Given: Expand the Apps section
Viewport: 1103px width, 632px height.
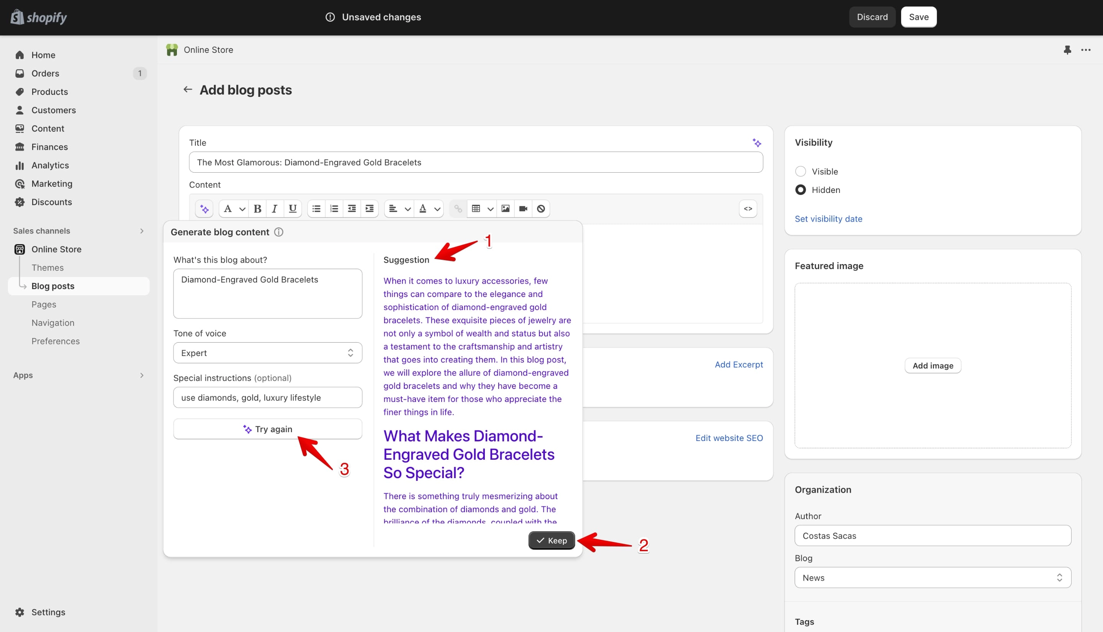Looking at the screenshot, I should tap(142, 376).
